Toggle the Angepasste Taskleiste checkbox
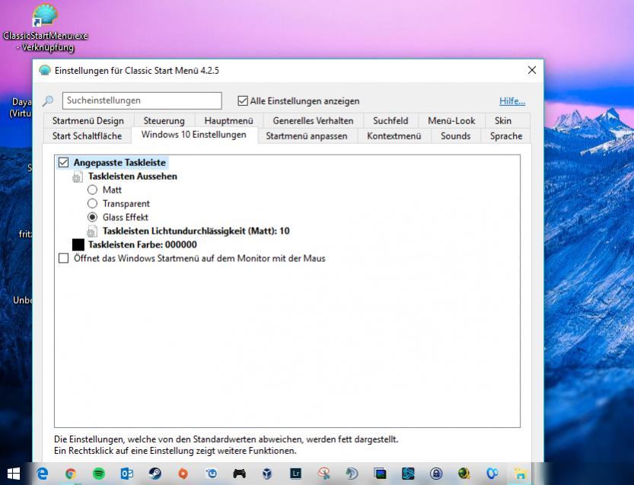 pos(63,163)
